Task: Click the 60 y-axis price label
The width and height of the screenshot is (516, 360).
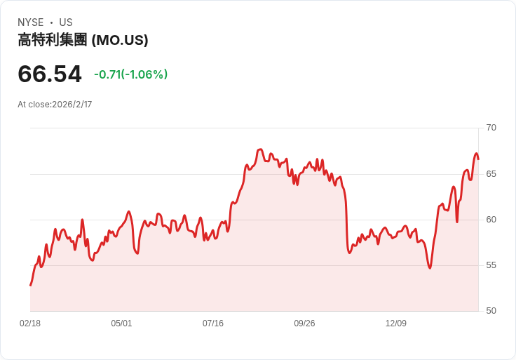Action: coord(491,220)
